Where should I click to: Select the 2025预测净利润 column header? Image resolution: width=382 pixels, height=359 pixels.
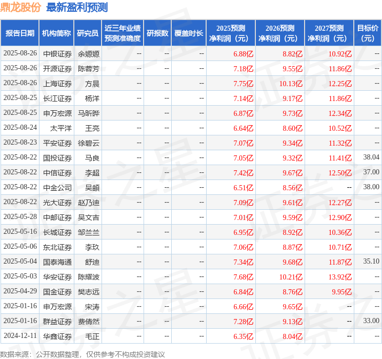pos(231,33)
